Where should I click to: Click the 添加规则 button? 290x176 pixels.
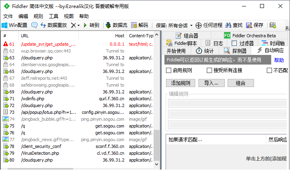[x=180, y=83]
